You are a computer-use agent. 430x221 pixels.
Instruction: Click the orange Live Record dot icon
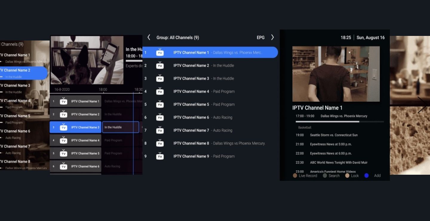pyautogui.click(x=295, y=176)
